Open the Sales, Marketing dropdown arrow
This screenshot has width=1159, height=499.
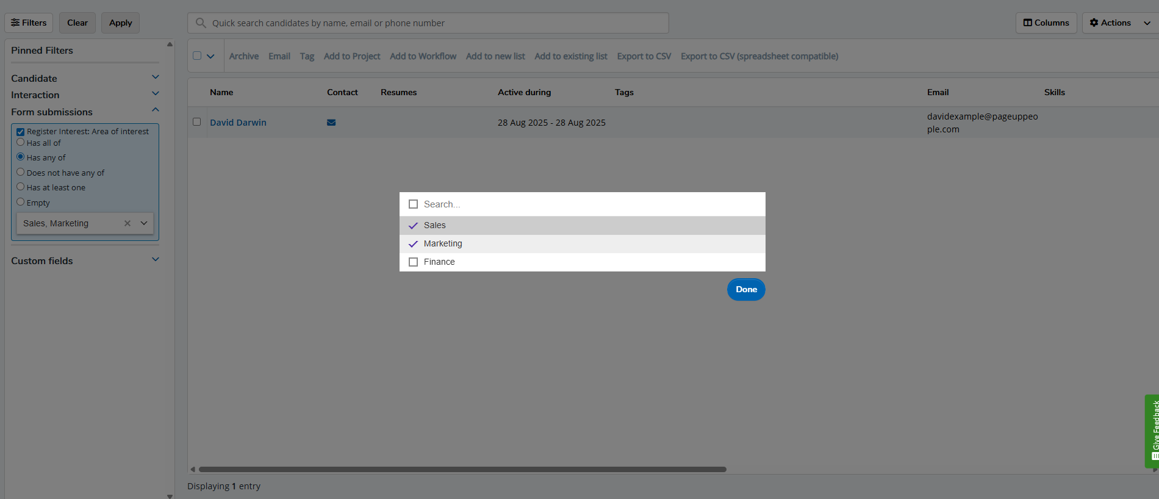coord(144,223)
